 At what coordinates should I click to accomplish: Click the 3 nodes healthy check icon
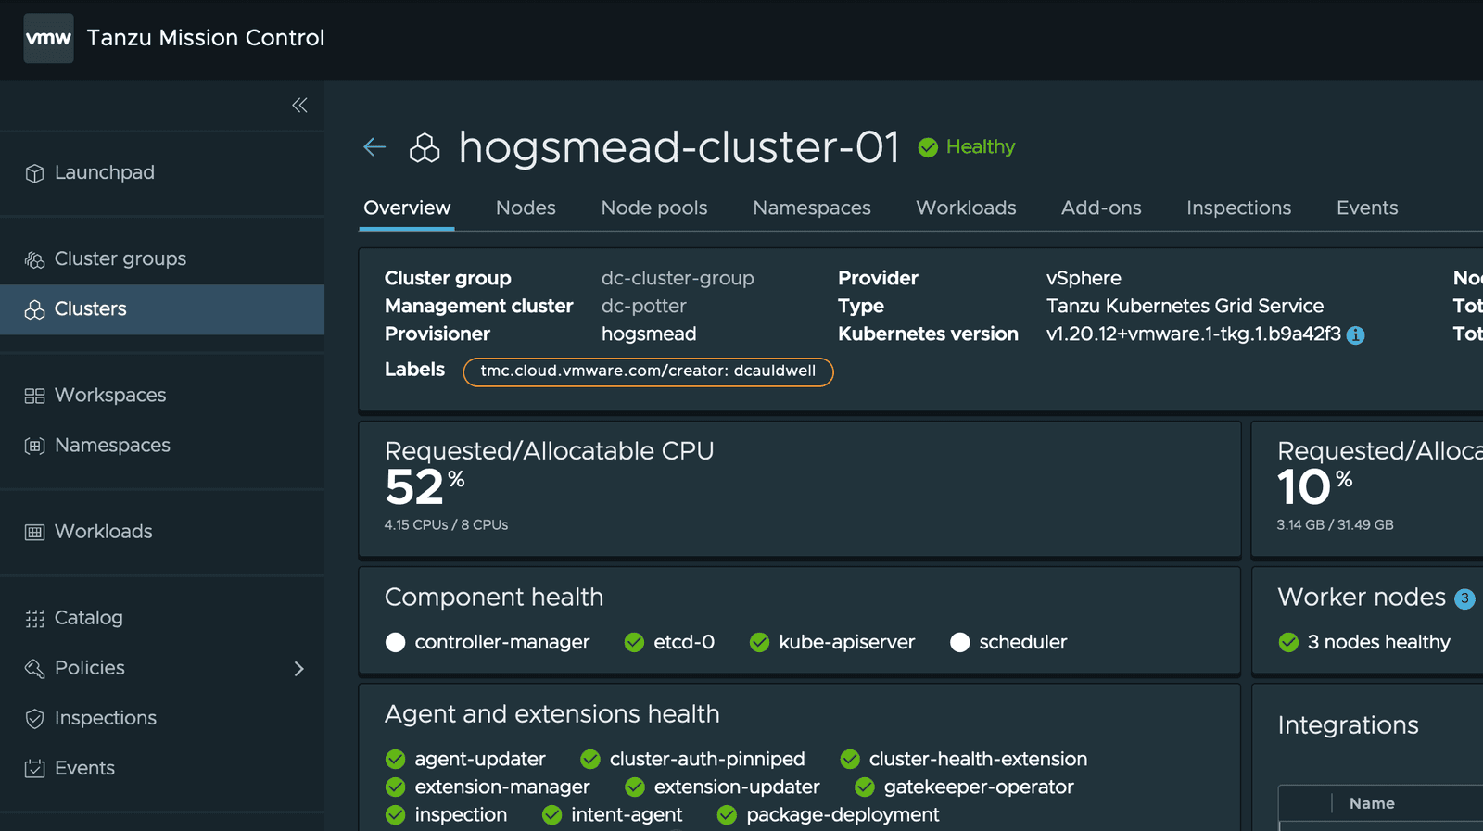(1288, 642)
